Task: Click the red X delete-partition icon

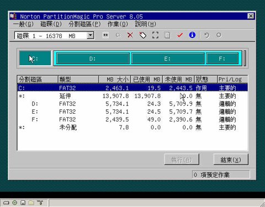Action: click(130, 35)
